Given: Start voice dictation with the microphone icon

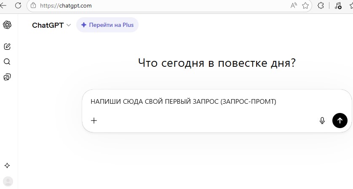Looking at the screenshot, I should (322, 121).
